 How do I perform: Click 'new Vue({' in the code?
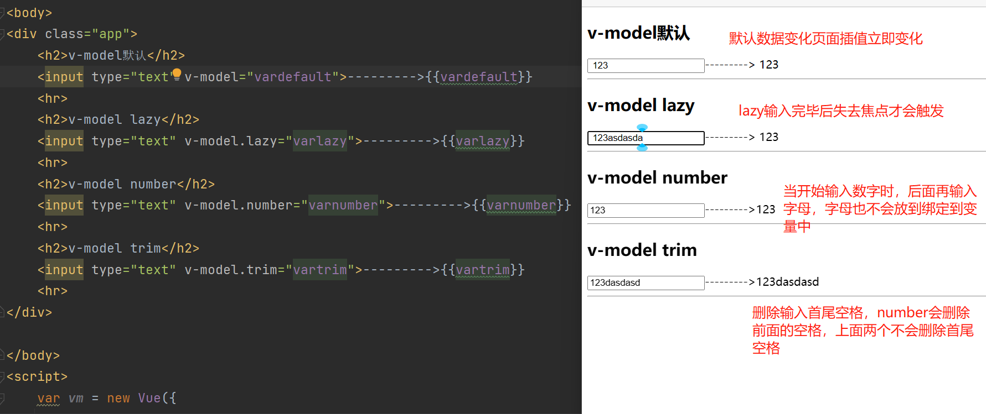point(142,399)
